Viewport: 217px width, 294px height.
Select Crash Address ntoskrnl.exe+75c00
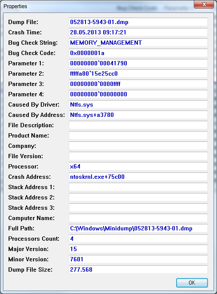(x=138, y=177)
